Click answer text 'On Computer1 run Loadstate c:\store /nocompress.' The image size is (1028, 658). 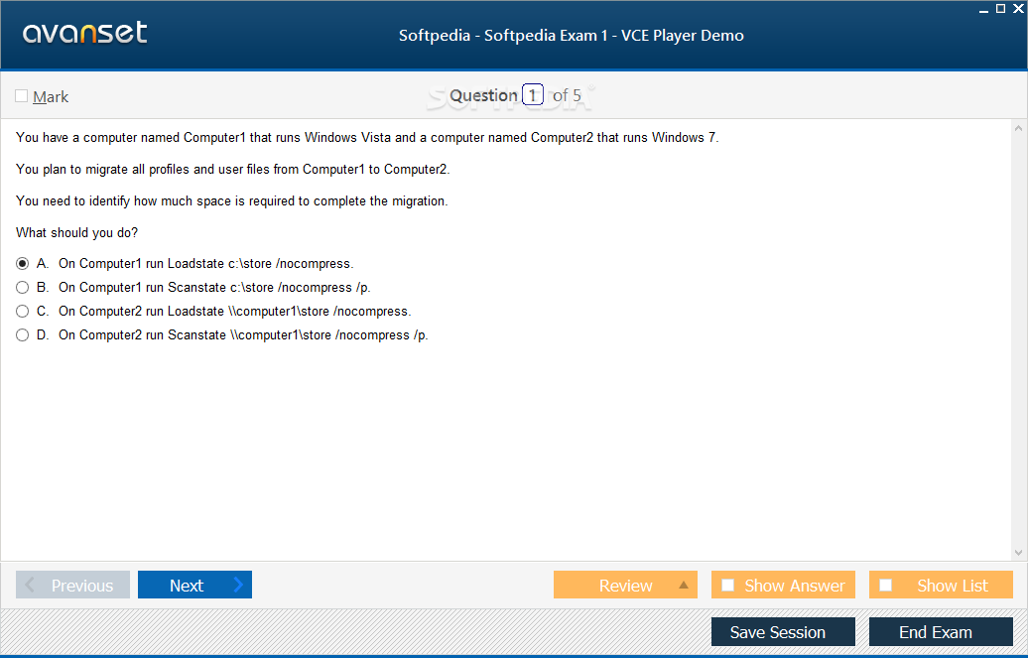point(205,264)
